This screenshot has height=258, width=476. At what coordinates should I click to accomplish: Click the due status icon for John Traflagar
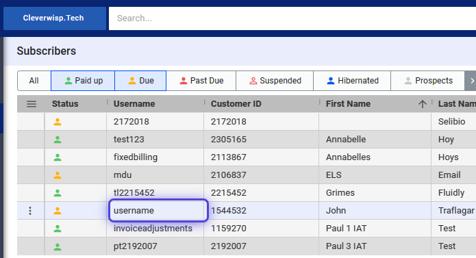pos(58,211)
